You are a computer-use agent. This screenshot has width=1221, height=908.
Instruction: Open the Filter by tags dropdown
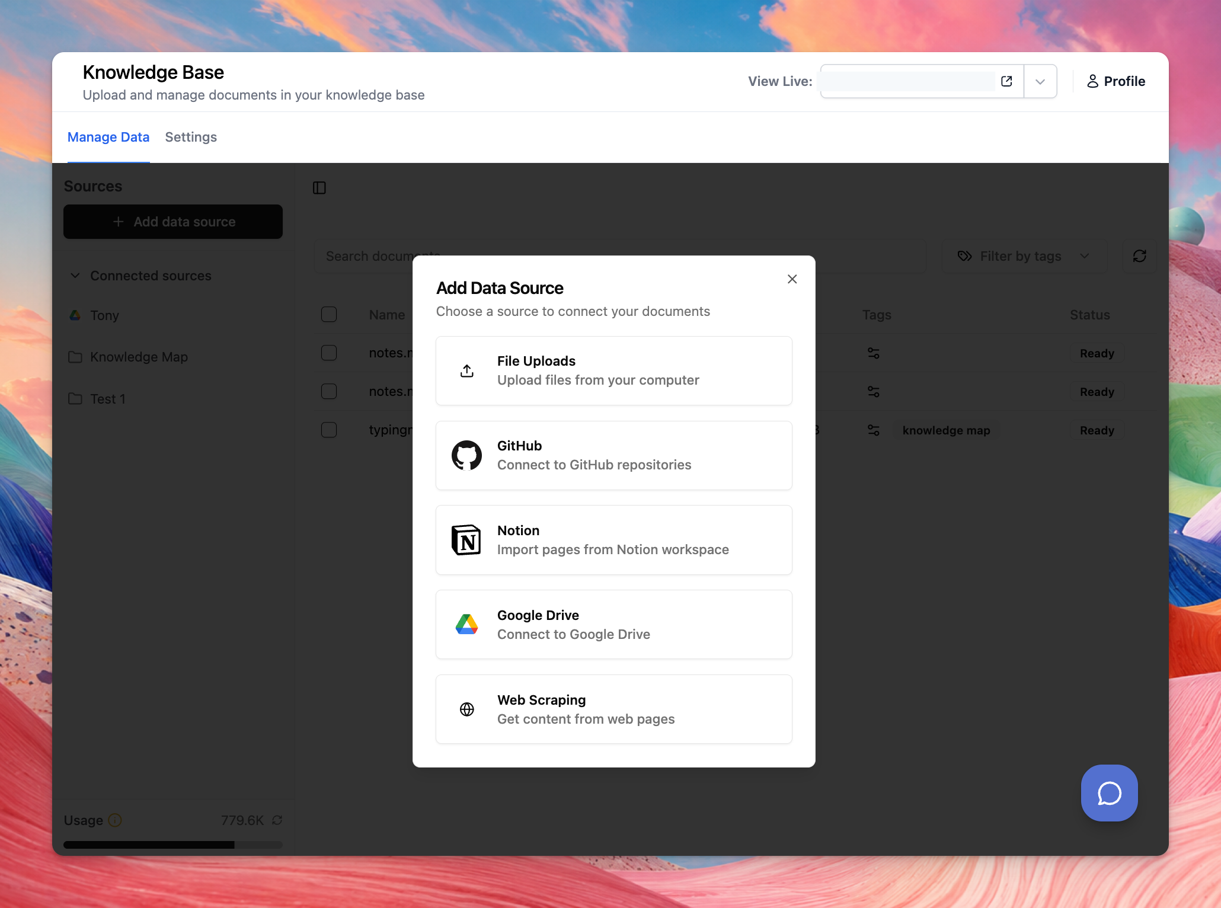pos(1025,256)
